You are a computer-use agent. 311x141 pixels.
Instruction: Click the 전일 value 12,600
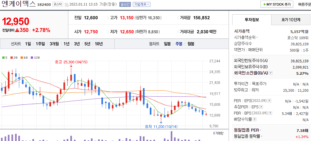91,18
